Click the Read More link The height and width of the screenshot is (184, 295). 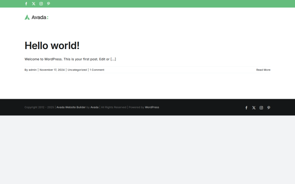[x=263, y=70]
